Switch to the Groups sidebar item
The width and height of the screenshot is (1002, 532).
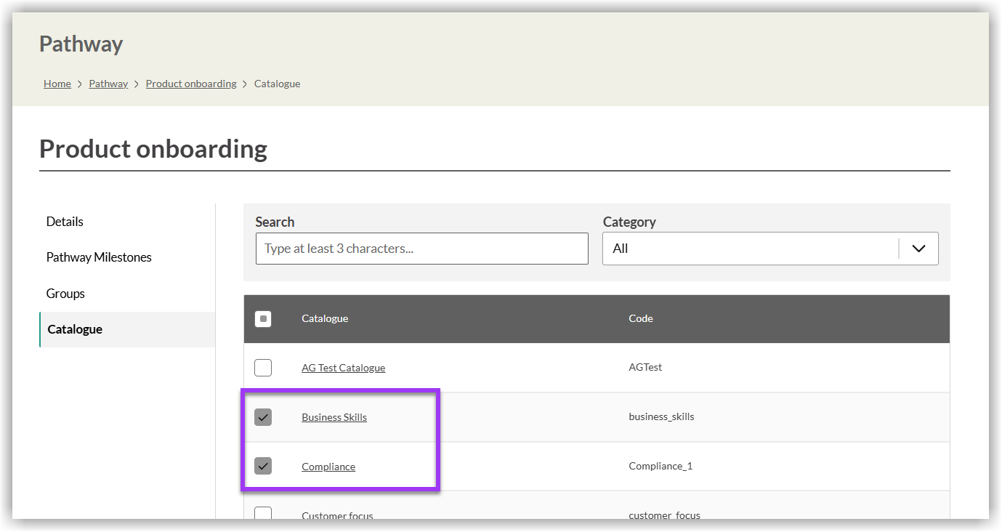coord(65,294)
